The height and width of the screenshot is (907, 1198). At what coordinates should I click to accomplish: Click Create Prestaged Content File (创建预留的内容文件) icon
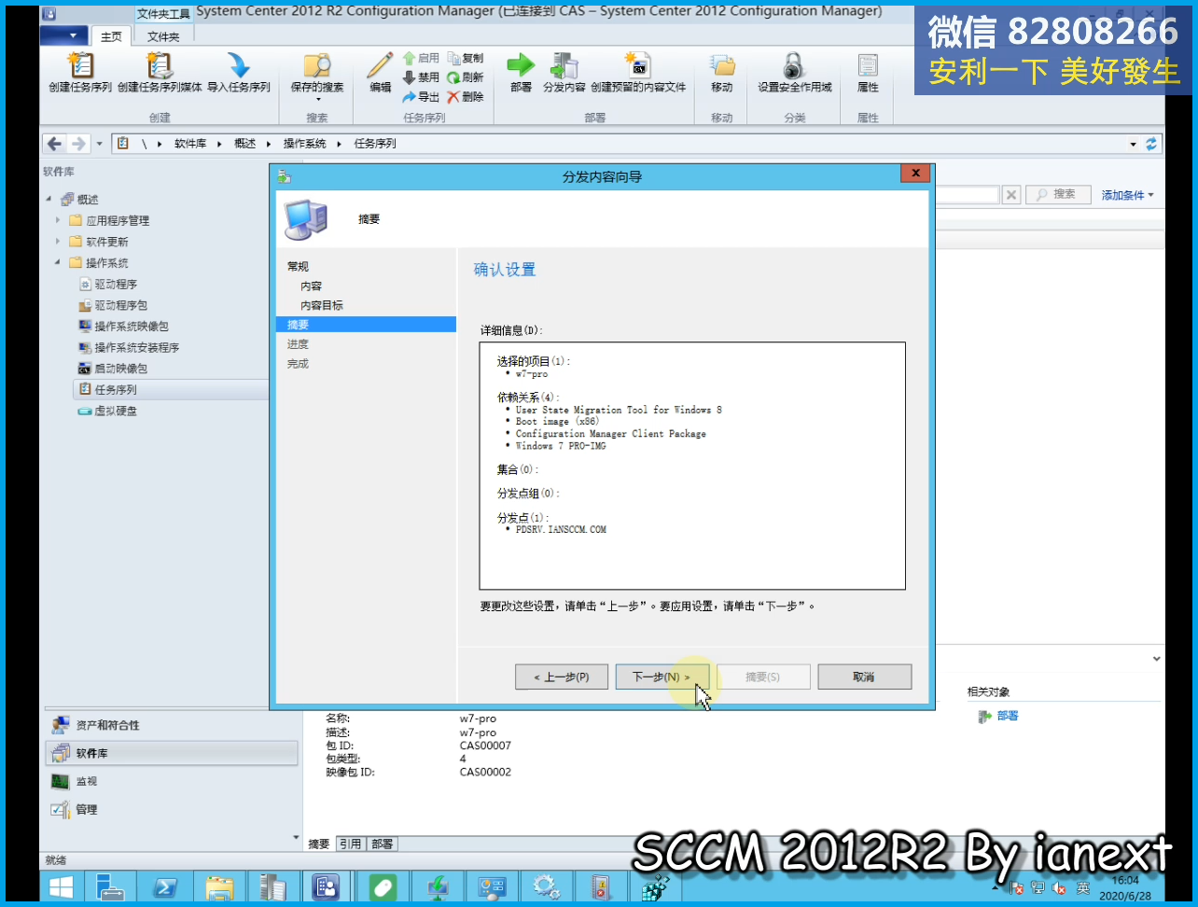[x=638, y=73]
